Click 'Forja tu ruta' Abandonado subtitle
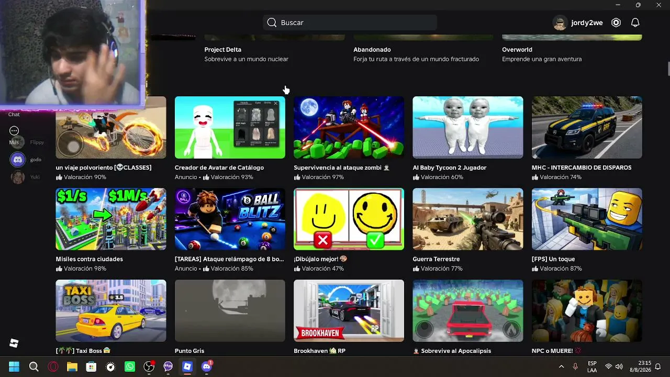The image size is (670, 377). 416,59
